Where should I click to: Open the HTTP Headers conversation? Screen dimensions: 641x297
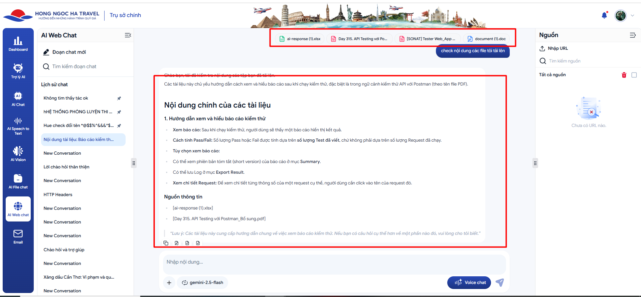58,194
